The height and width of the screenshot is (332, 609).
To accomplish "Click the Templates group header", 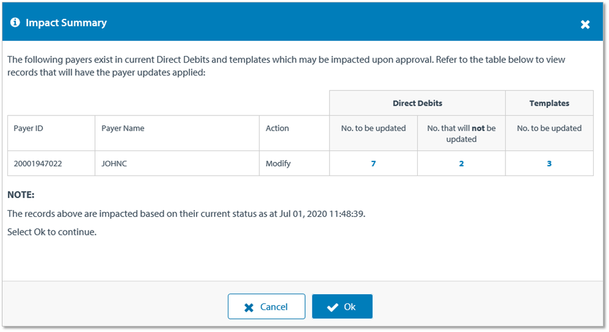I will 549,103.
